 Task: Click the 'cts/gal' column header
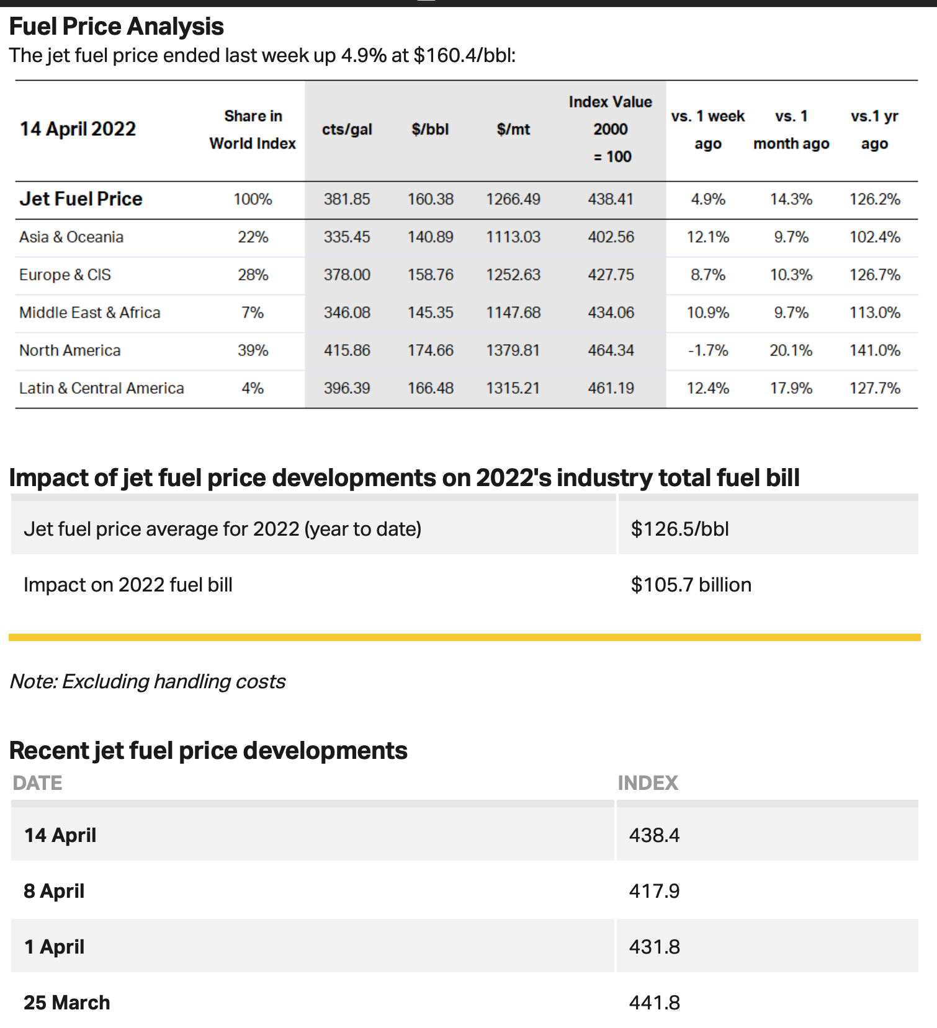point(347,130)
